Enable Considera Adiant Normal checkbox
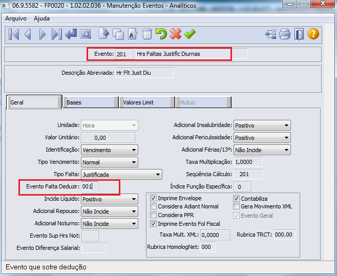This screenshot has width=337, height=276. coord(153,206)
